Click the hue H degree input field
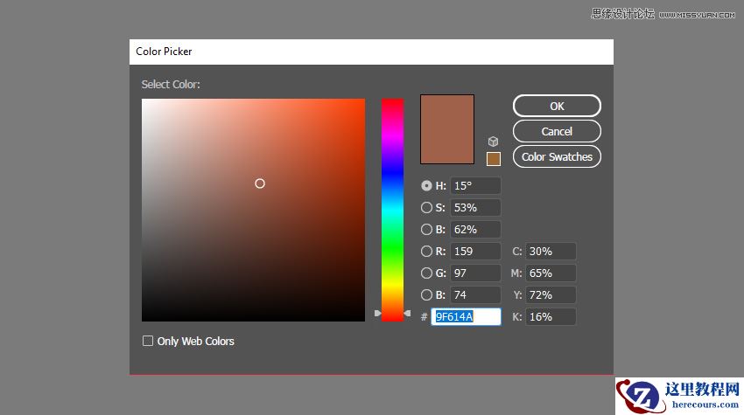 point(475,186)
